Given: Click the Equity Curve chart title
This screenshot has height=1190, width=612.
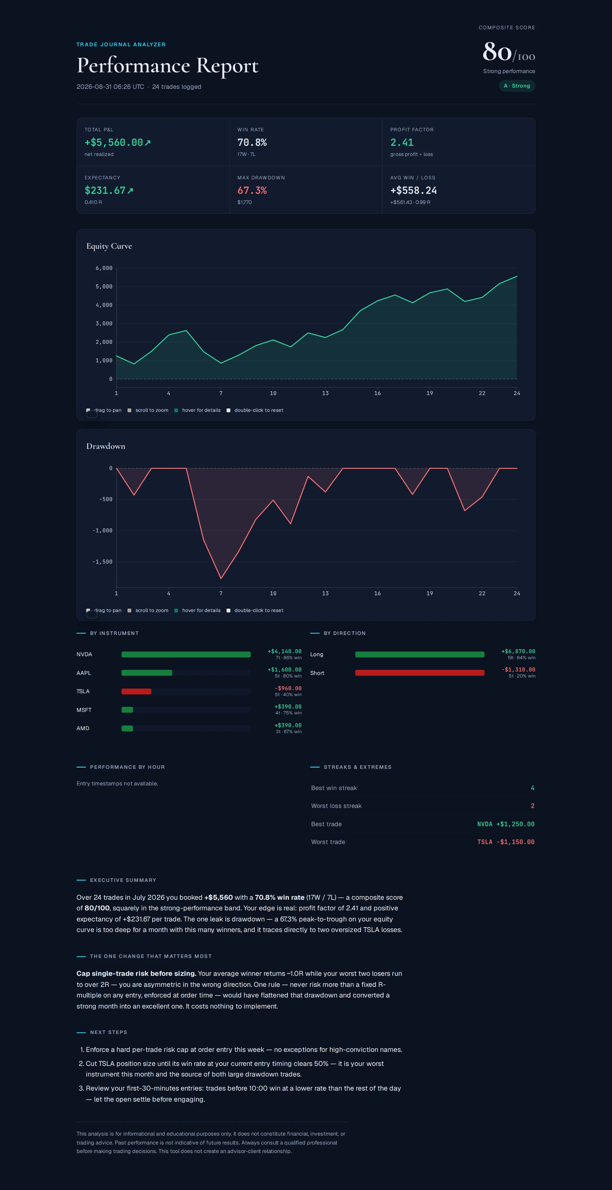Looking at the screenshot, I should coord(109,246).
